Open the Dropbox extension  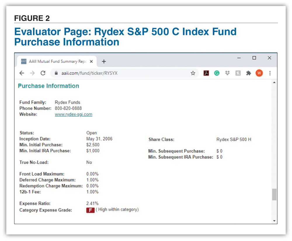tap(227, 73)
